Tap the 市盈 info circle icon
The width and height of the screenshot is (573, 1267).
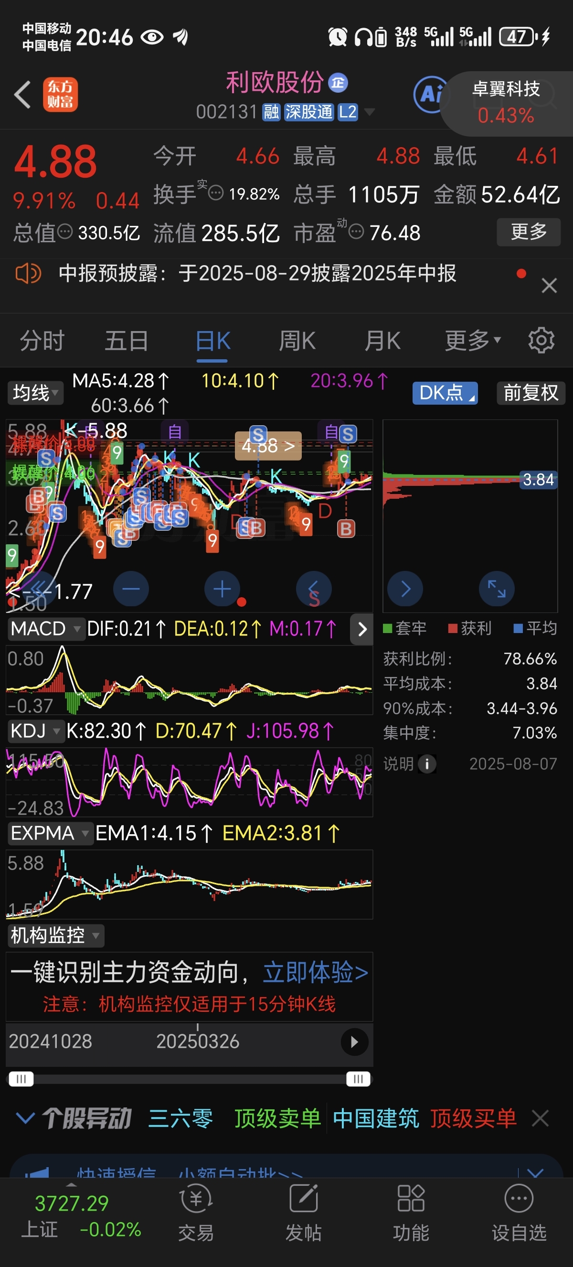coord(356,231)
